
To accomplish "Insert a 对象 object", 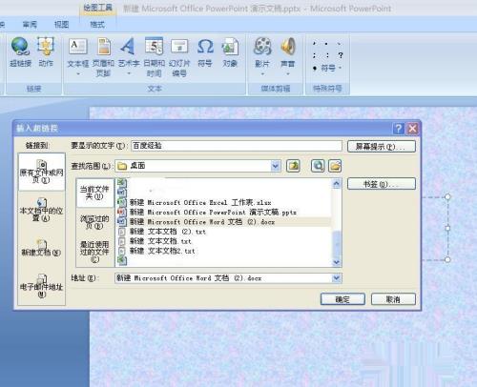I will 230,52.
